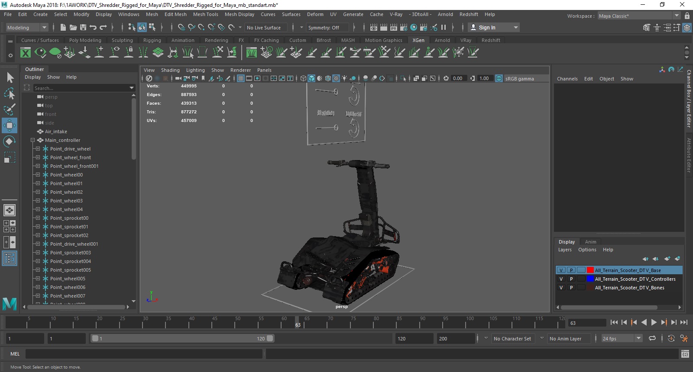Open the Mesh Tools menu
The width and height of the screenshot is (693, 372).
pyautogui.click(x=205, y=14)
